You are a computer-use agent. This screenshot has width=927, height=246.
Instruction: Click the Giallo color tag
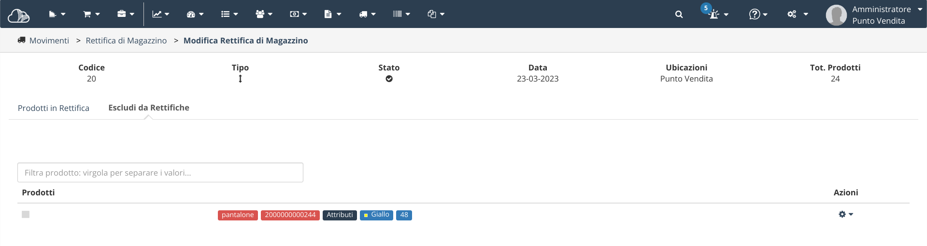(x=376, y=215)
